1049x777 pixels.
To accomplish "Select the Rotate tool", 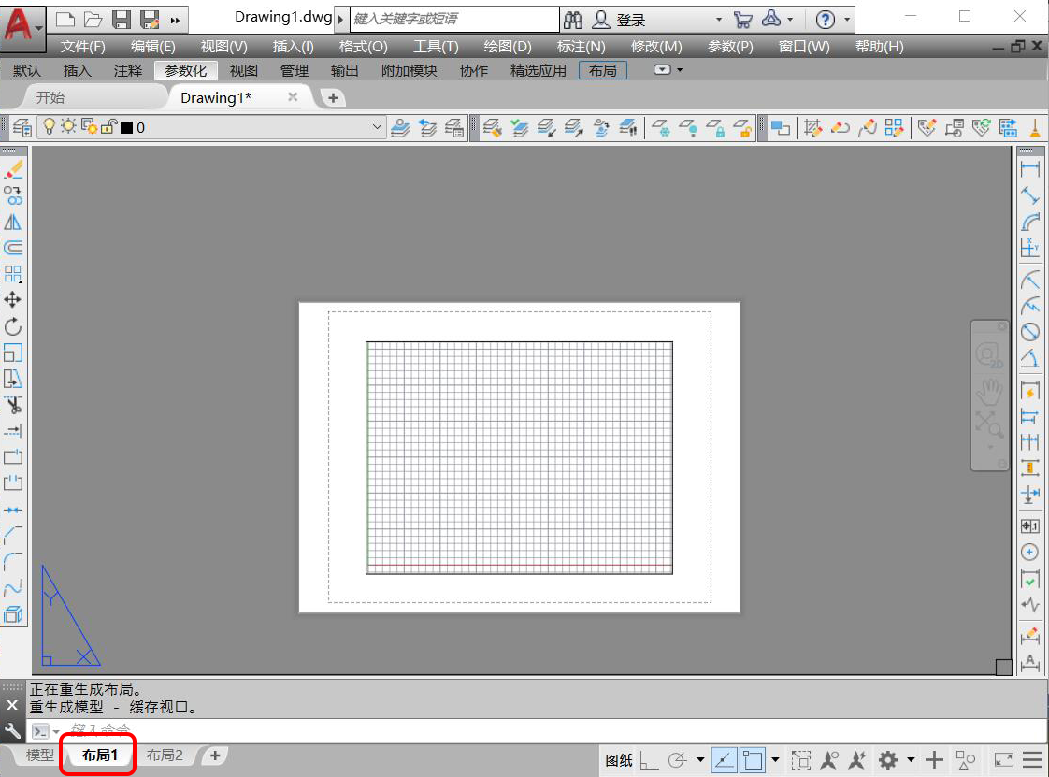I will [x=13, y=326].
